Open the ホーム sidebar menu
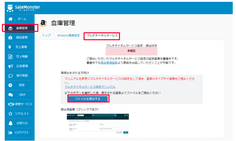 tap(22, 19)
